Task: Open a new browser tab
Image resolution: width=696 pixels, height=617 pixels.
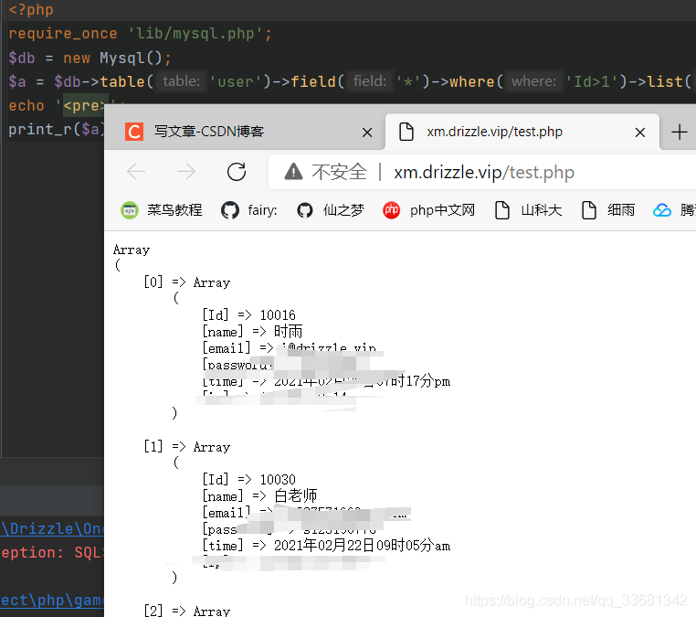Action: (680, 132)
